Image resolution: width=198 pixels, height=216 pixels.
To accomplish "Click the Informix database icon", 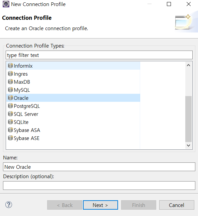I will click(10, 66).
